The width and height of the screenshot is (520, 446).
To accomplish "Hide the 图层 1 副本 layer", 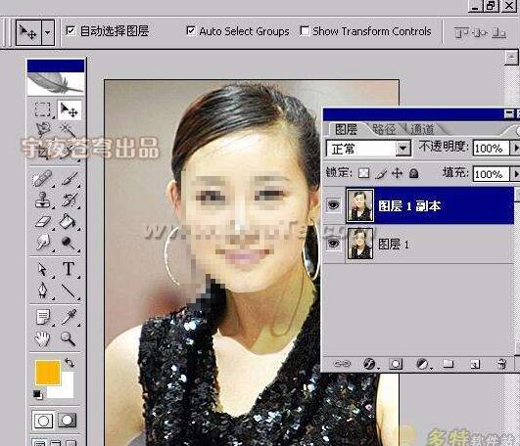I will [x=334, y=205].
